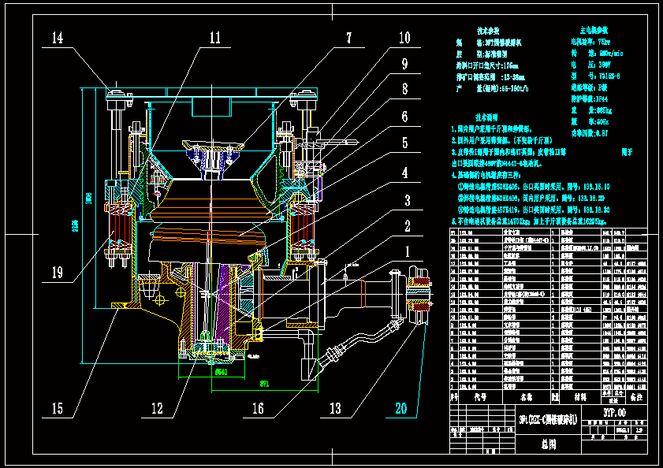Select the green Φ540 dimension label

(222, 370)
